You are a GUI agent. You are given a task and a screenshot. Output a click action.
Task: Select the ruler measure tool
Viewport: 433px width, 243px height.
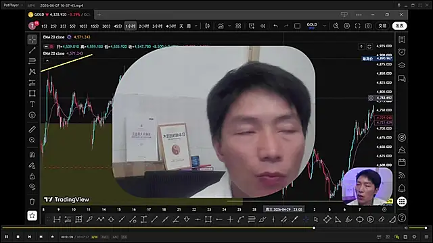pos(32,129)
